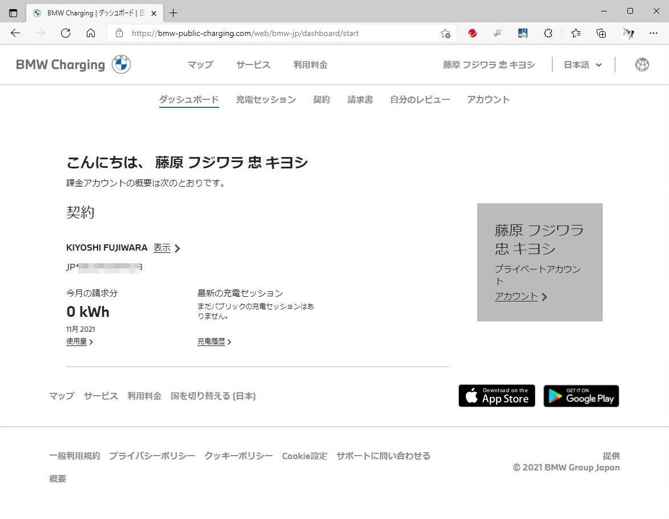Viewport: 669px width, 519px height.
Task: View site lock security info icon
Action: (x=119, y=33)
